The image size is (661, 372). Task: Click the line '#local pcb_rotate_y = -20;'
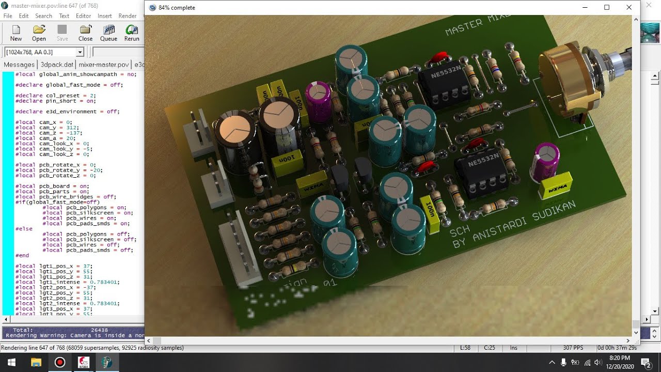tap(59, 170)
